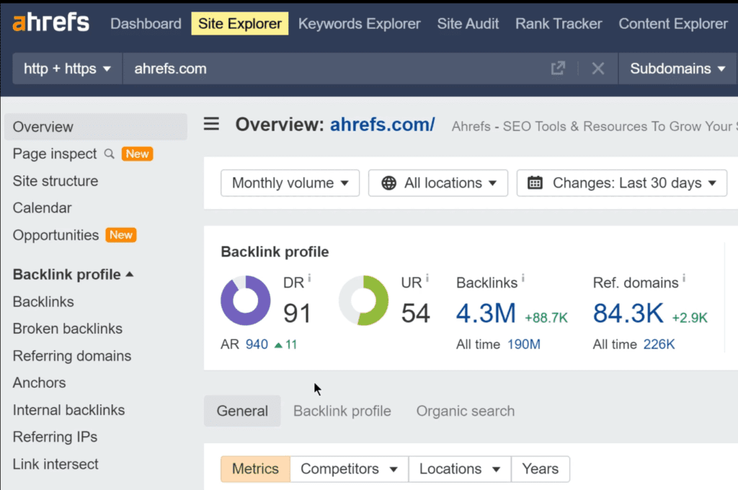Select Overview in the sidebar
This screenshot has width=738, height=490.
click(x=96, y=127)
